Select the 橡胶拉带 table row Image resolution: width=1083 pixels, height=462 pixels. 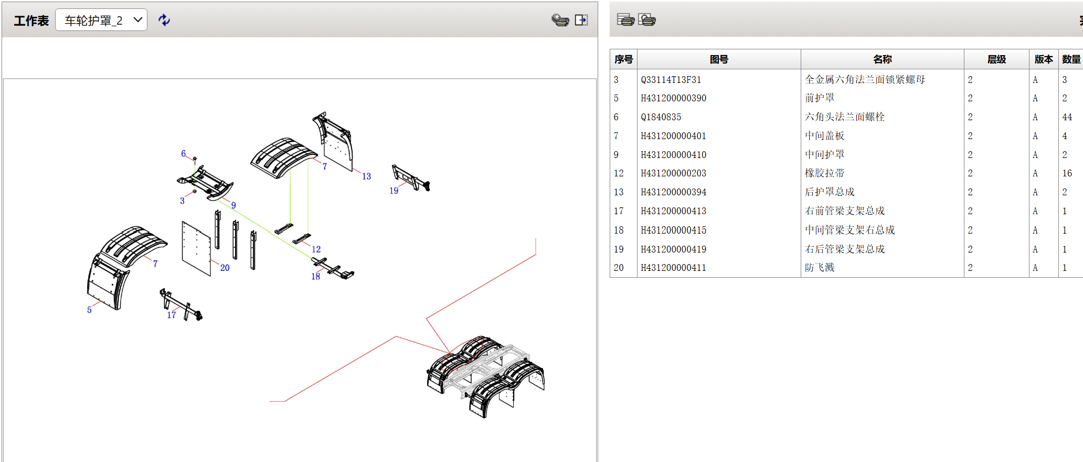click(824, 173)
